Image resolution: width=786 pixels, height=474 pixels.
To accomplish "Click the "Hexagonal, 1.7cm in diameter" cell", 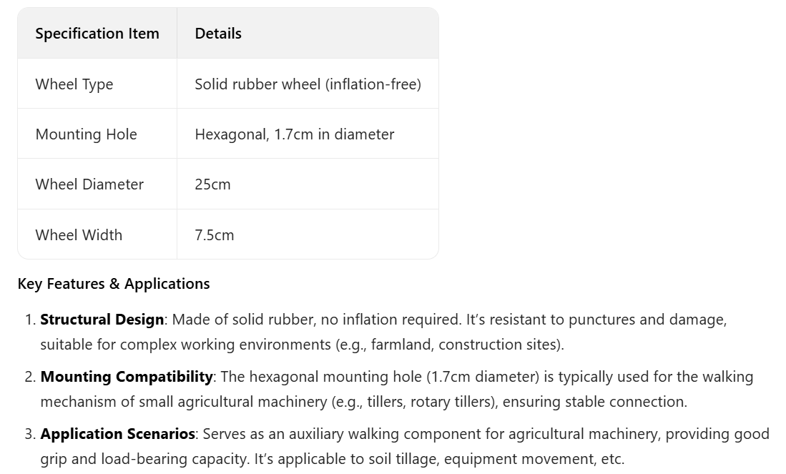I will [294, 134].
